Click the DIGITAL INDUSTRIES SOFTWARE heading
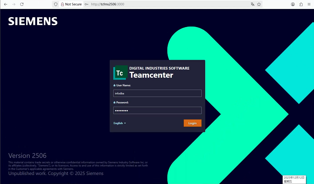 point(159,68)
